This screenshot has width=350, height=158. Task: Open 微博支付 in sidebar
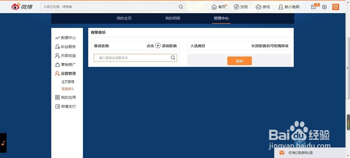(66, 106)
